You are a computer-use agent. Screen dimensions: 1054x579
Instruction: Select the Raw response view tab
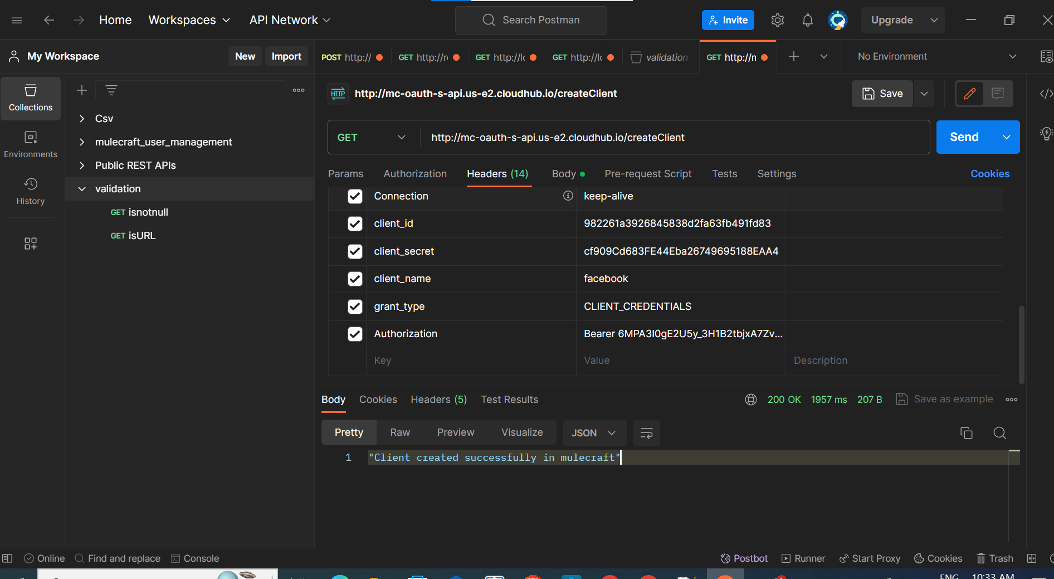(399, 432)
